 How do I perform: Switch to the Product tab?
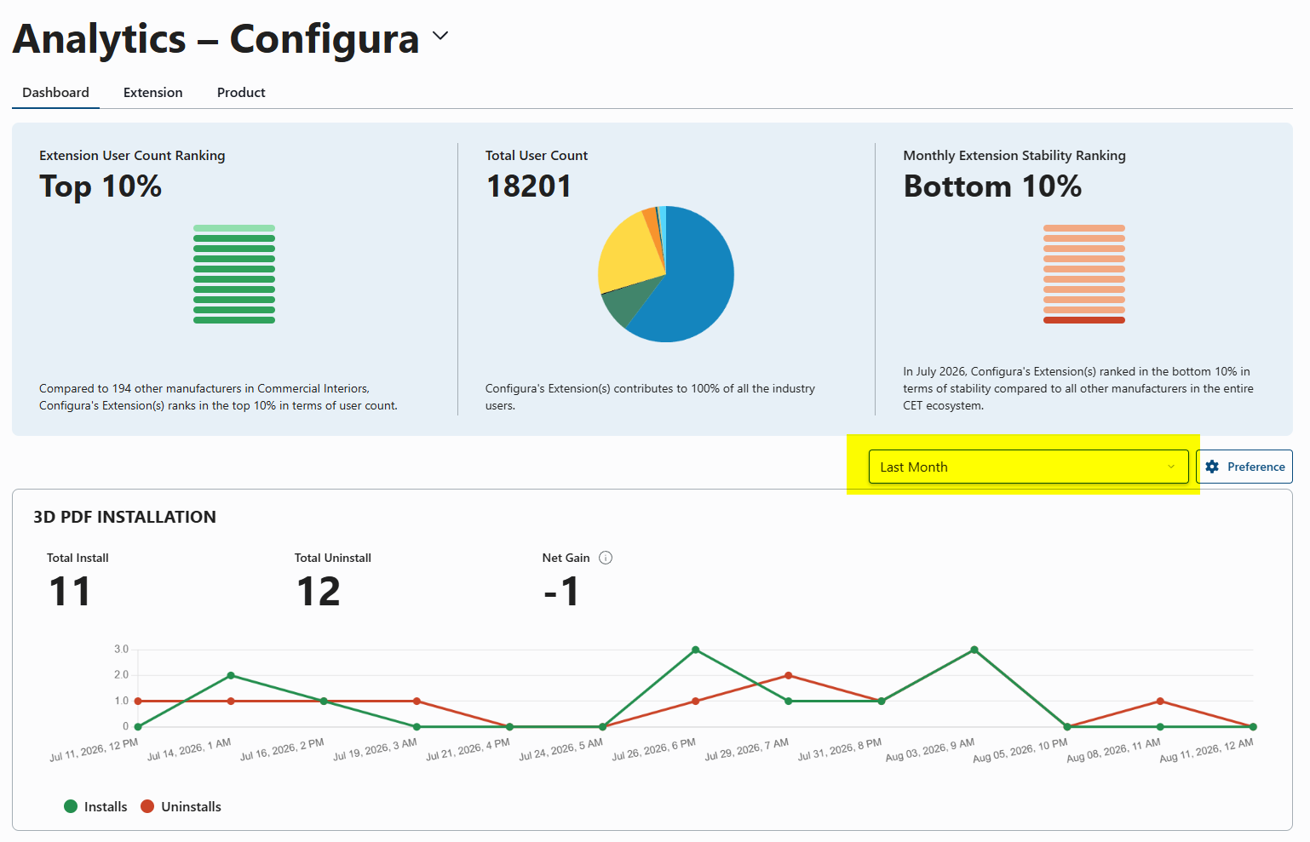[x=241, y=92]
